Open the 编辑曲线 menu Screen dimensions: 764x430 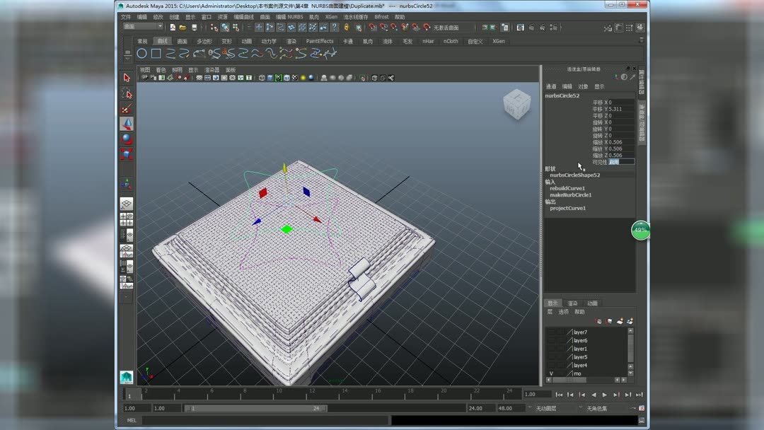[x=243, y=17]
